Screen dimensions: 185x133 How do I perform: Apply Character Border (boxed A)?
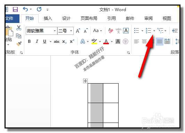[x=126, y=31]
